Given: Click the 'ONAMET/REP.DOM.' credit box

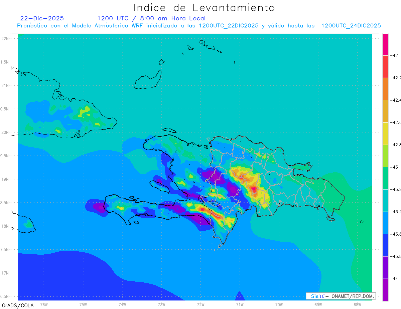Looking at the screenshot, I should pyautogui.click(x=341, y=296).
